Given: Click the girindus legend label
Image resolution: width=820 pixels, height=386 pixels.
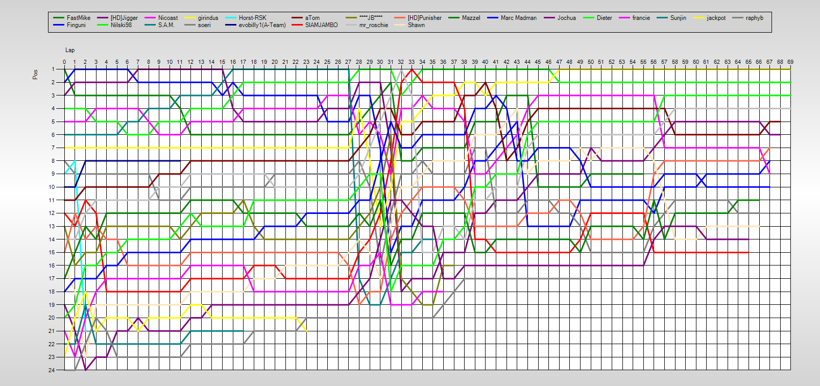Looking at the screenshot, I should click(208, 18).
